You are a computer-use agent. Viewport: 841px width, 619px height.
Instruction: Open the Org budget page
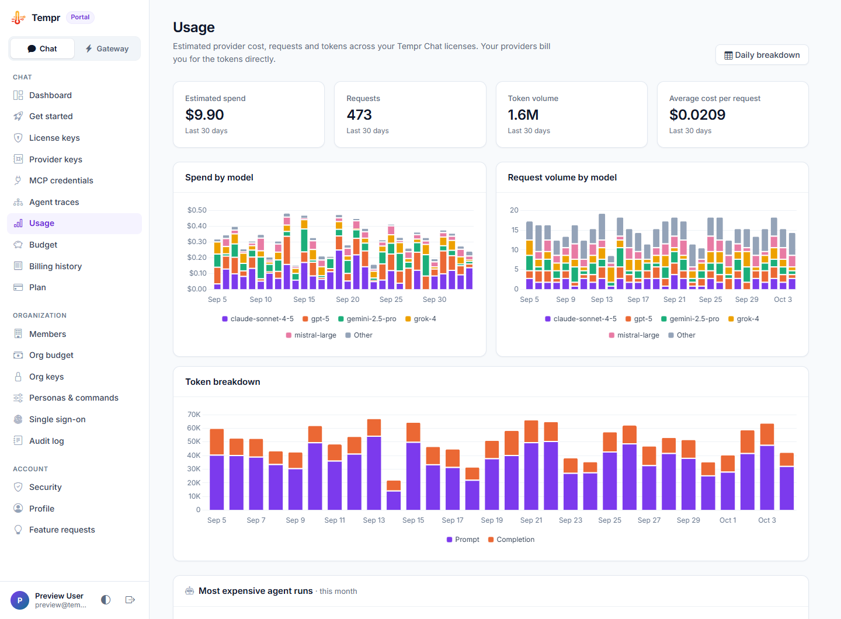pyautogui.click(x=74, y=355)
